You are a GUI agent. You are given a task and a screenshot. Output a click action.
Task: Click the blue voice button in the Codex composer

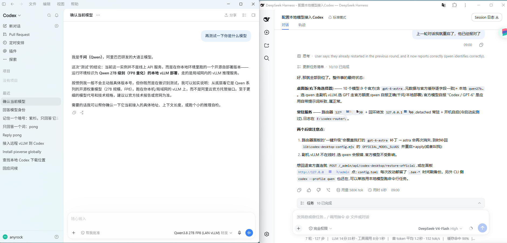click(249, 233)
